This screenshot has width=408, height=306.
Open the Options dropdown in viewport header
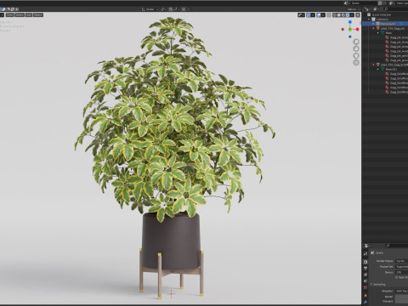353,9
